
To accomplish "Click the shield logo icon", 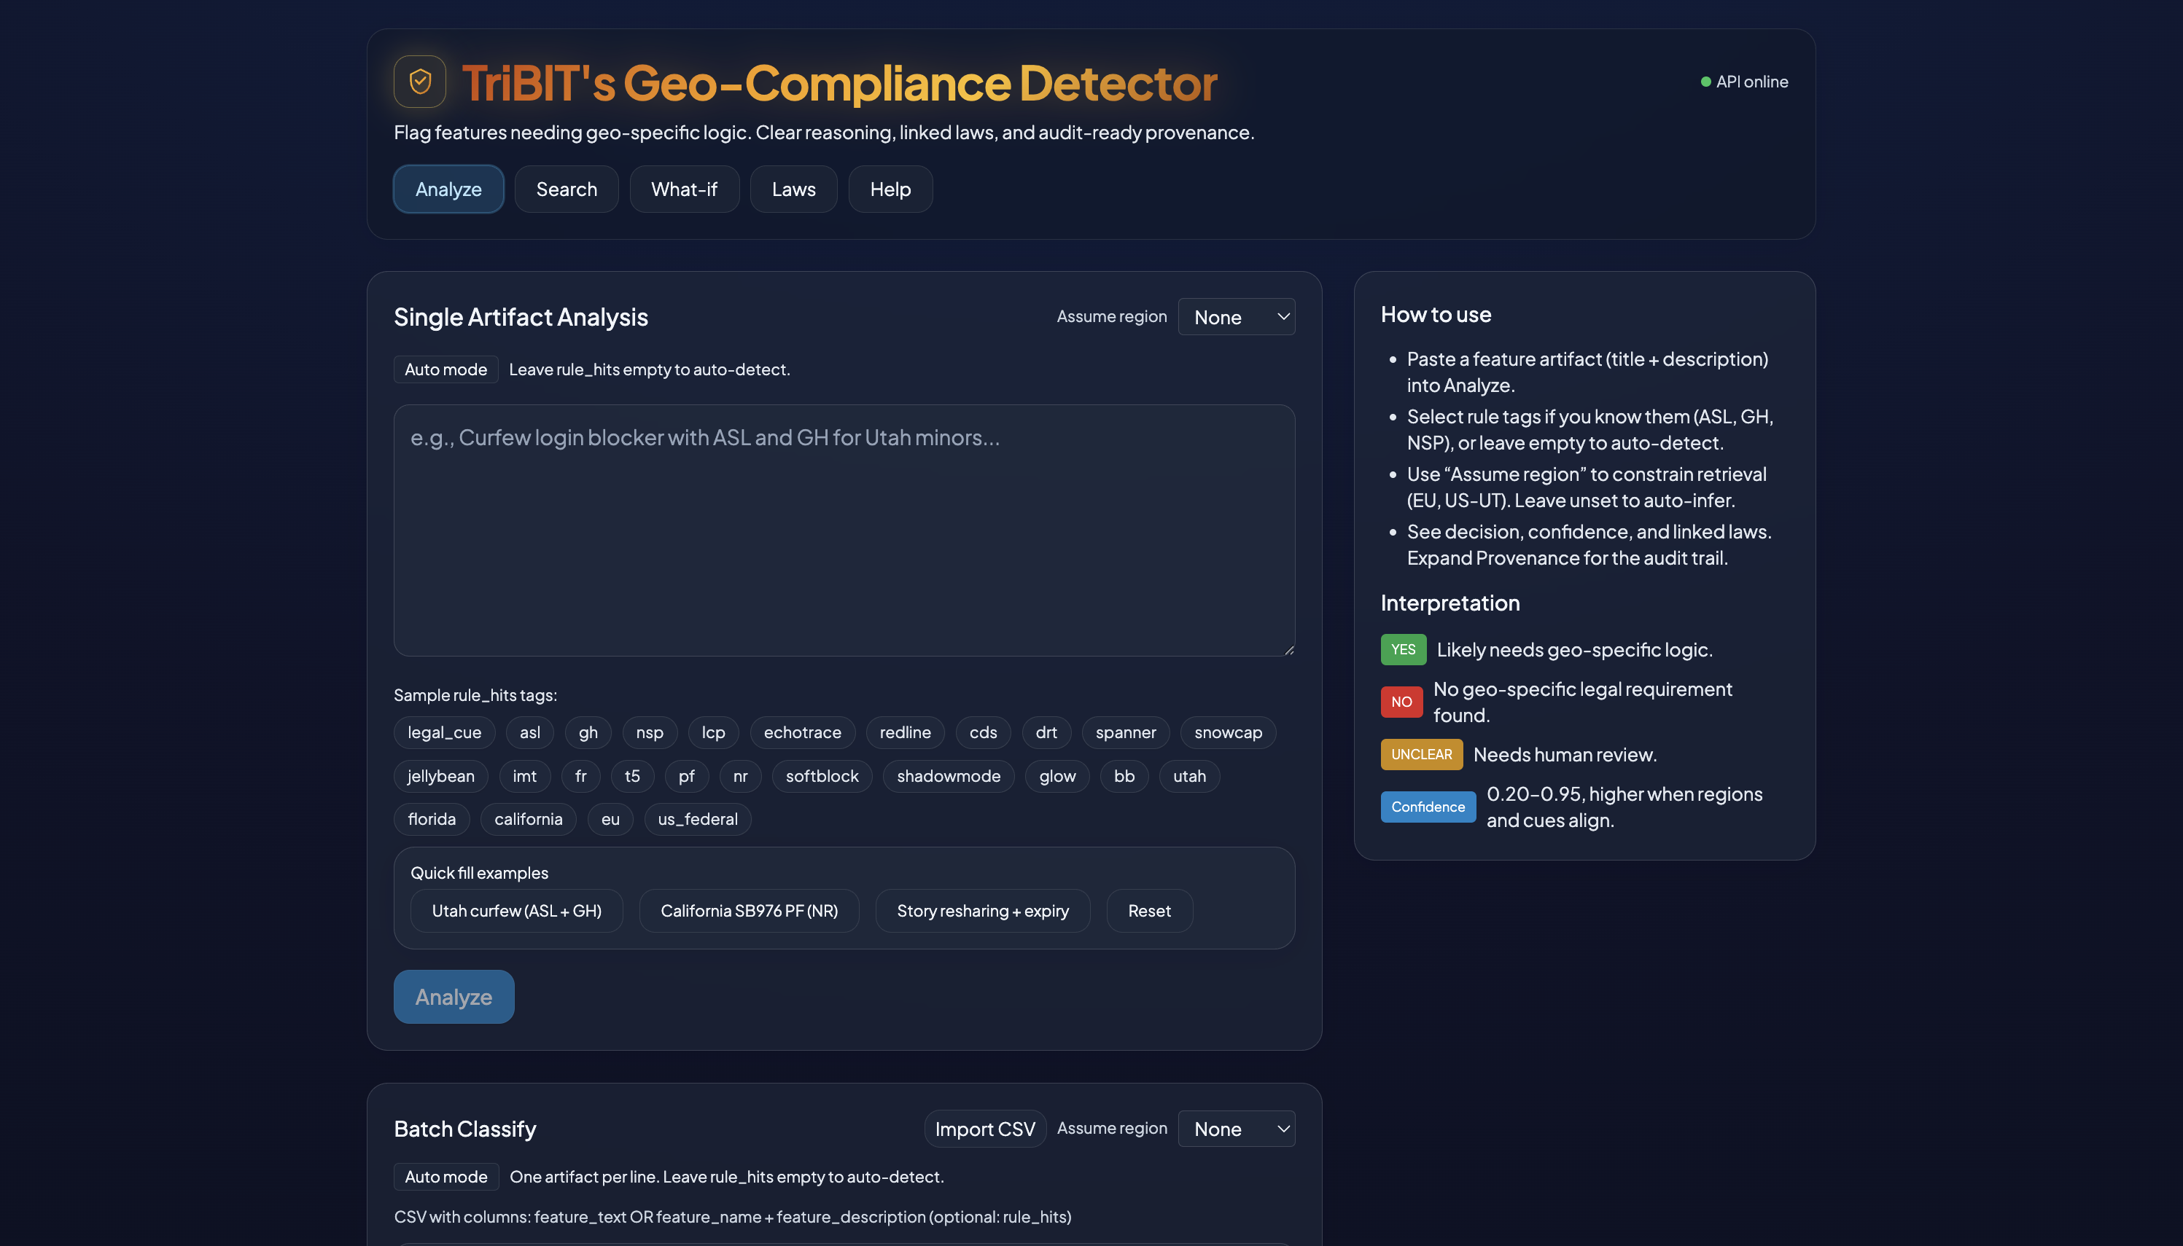I will [419, 82].
